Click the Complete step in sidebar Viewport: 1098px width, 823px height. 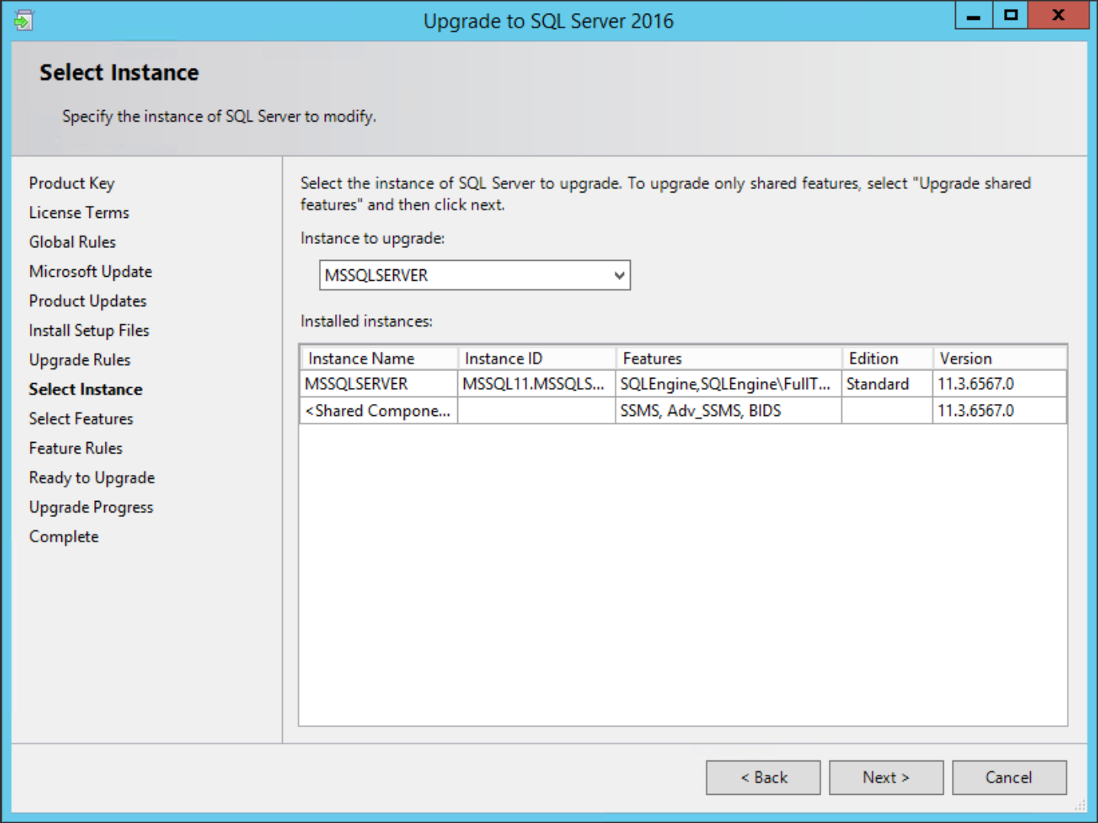(x=63, y=536)
